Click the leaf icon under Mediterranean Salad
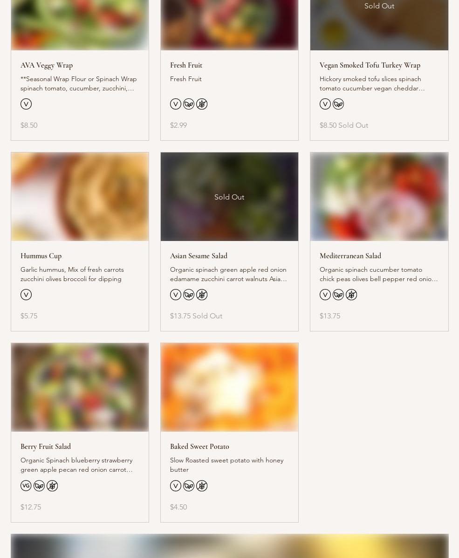The height and width of the screenshot is (558, 459). (338, 295)
